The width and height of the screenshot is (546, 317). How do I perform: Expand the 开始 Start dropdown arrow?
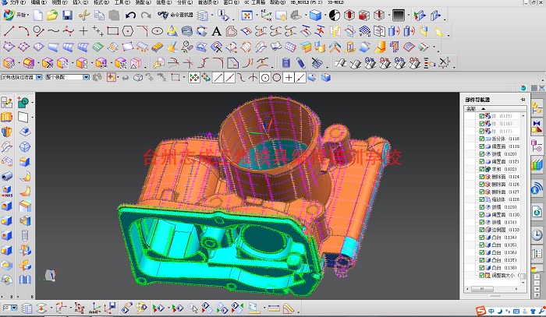pos(28,16)
